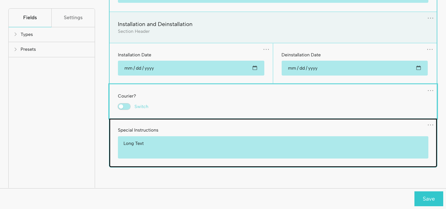Save the form
Screen dimensions: 446x209
pos(429,199)
